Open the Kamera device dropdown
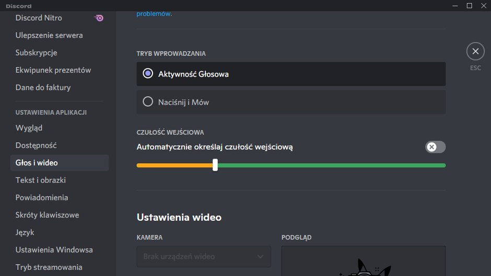This screenshot has height=276, width=491. click(204, 256)
